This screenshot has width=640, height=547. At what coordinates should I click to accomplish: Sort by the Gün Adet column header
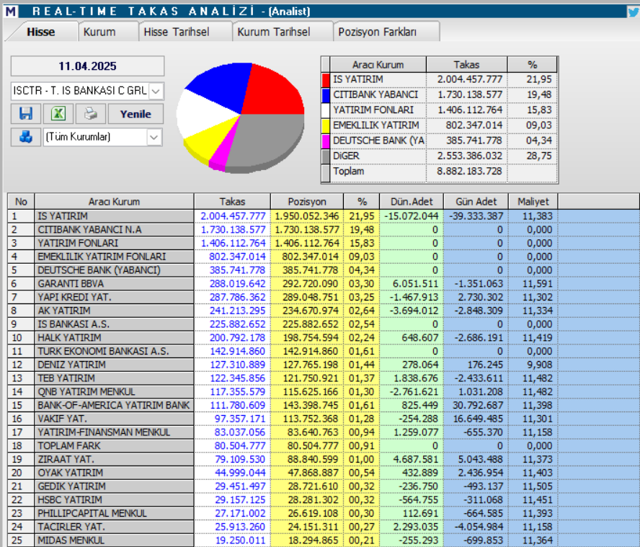point(476,202)
